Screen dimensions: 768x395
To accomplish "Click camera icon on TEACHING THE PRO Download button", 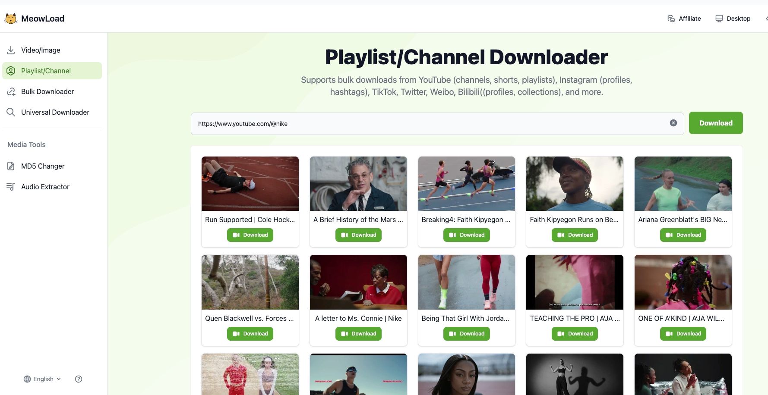I will tap(561, 334).
